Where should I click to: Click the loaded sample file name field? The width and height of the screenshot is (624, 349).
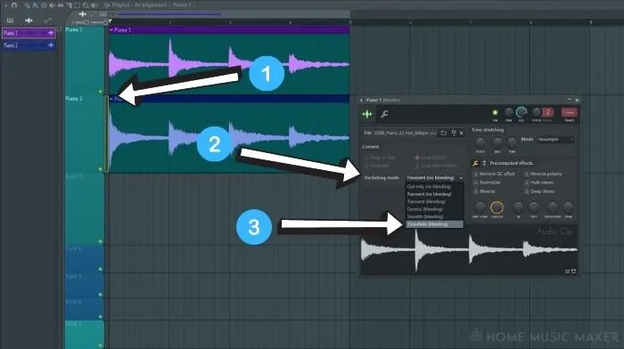point(405,134)
